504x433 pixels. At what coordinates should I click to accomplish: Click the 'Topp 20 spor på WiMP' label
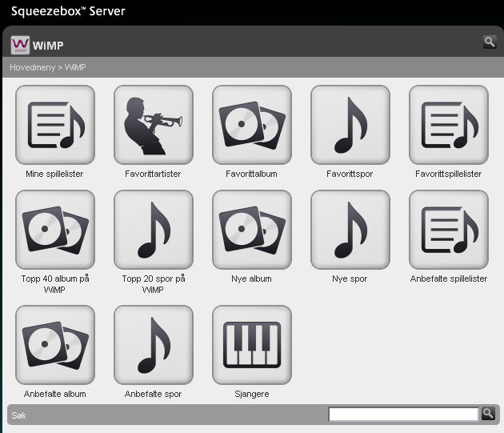[154, 284]
